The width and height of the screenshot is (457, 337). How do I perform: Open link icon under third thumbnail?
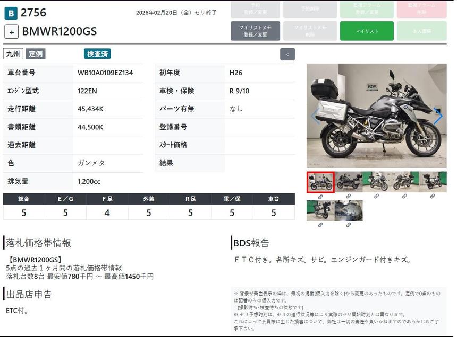pos(376,197)
